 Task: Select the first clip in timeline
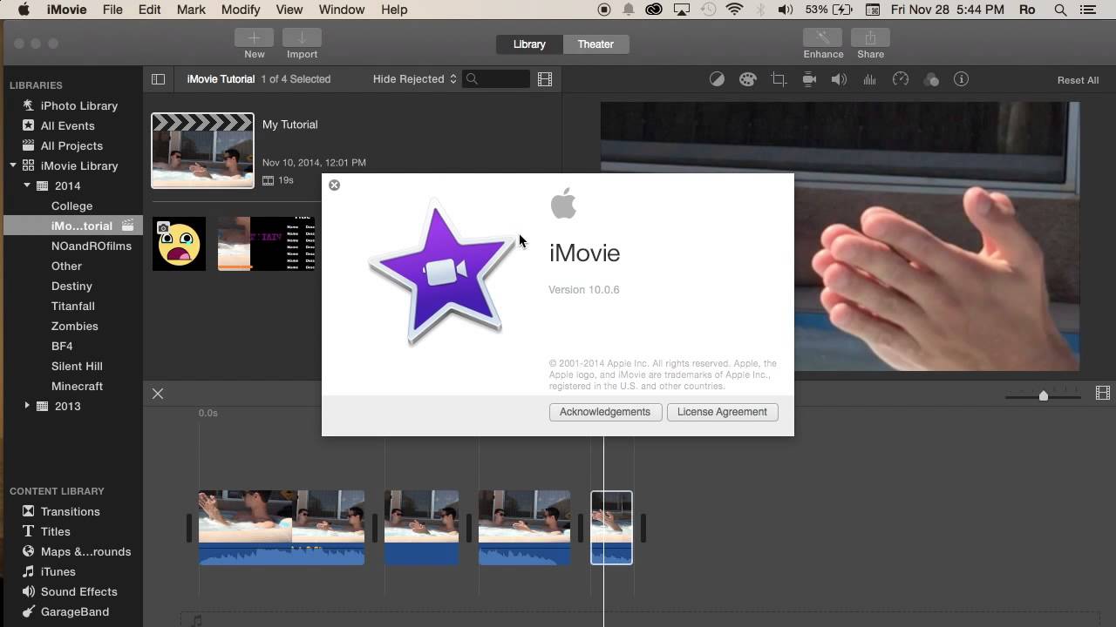pyautogui.click(x=282, y=528)
